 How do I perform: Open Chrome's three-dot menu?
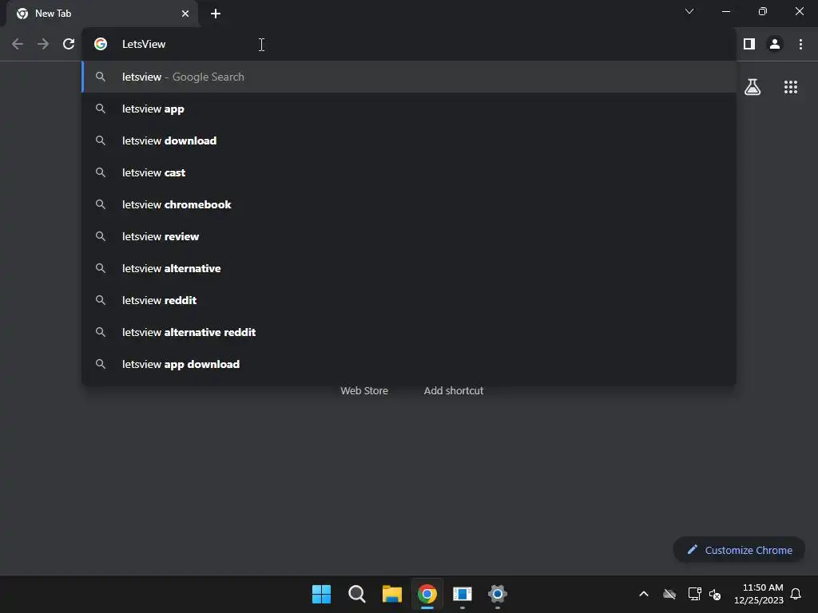[800, 45]
